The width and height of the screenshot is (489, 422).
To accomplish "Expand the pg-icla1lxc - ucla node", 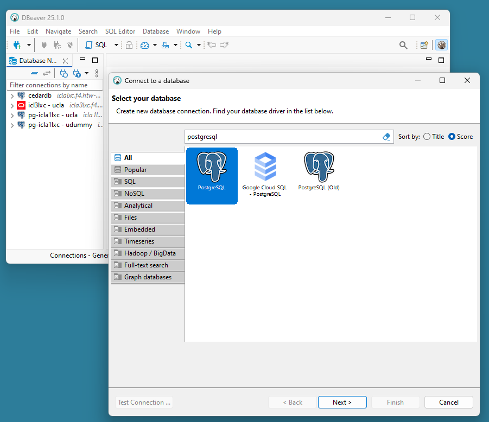I will click(12, 116).
